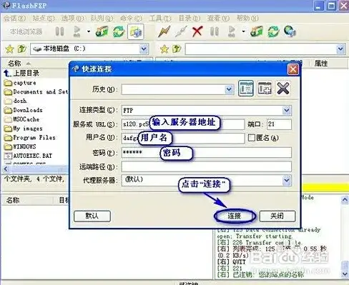Click the disconnect plug icon
This screenshot has height=285, width=349.
coord(181,31)
